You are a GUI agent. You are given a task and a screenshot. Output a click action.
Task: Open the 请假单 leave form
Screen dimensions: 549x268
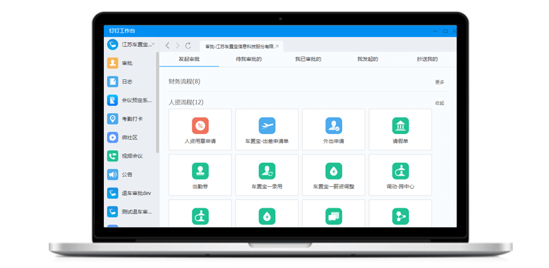400,129
